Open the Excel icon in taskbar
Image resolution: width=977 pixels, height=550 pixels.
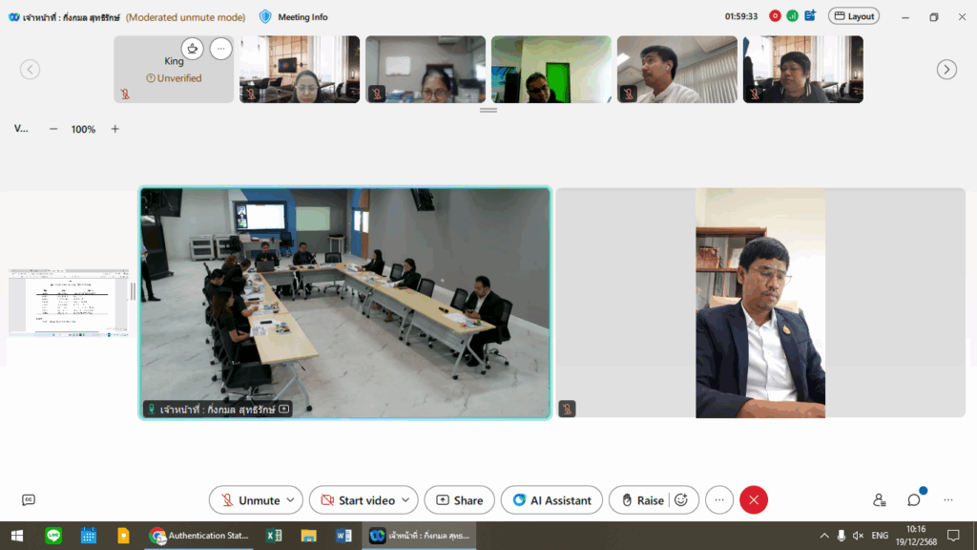274,536
